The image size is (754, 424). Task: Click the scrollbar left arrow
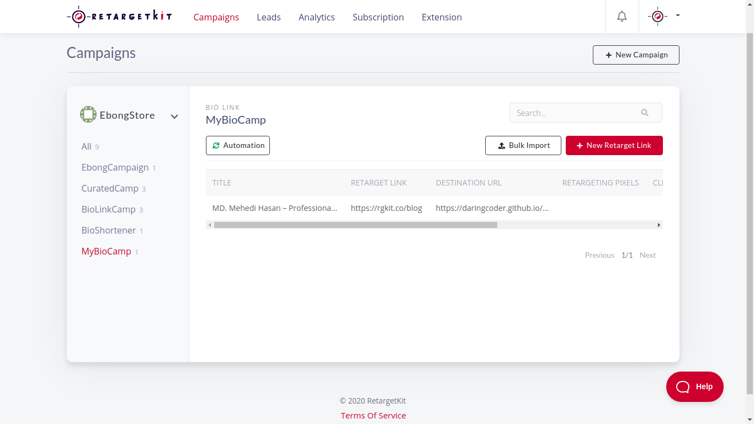[209, 225]
